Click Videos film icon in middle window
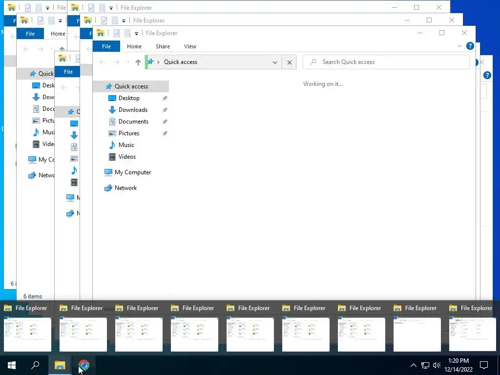Image resolution: width=500 pixels, height=375 pixels. click(x=74, y=183)
